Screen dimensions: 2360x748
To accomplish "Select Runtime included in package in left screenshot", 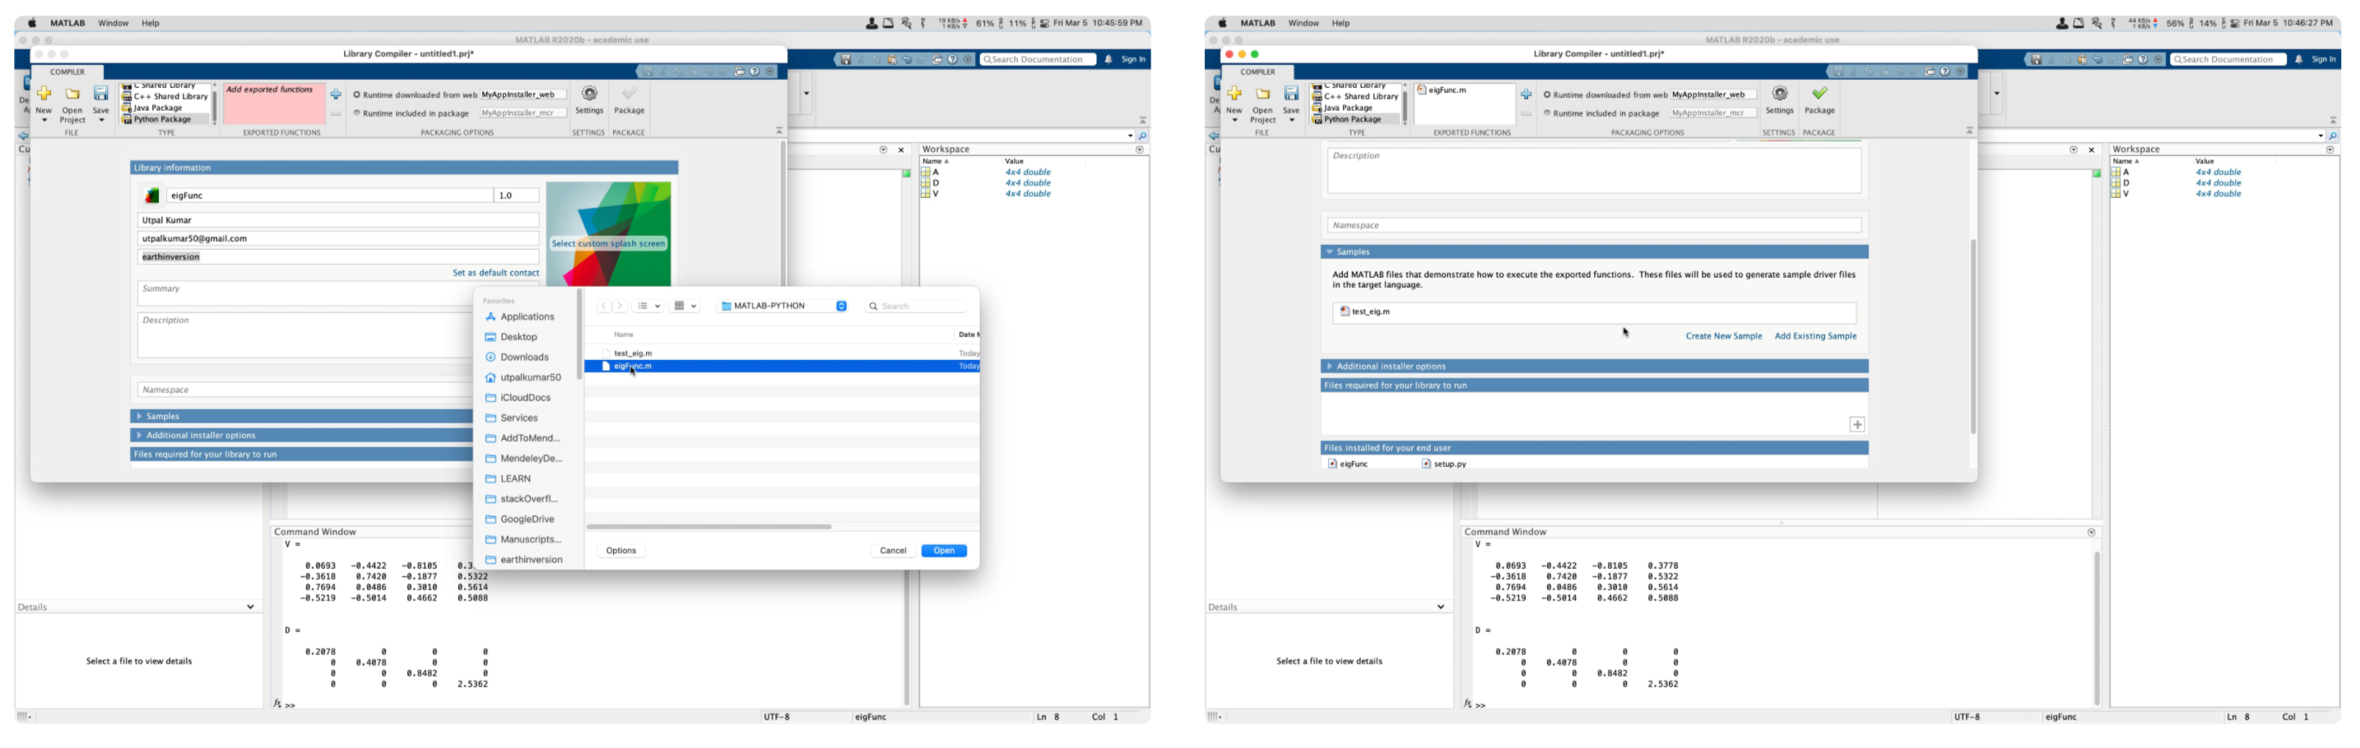I will coord(357,113).
